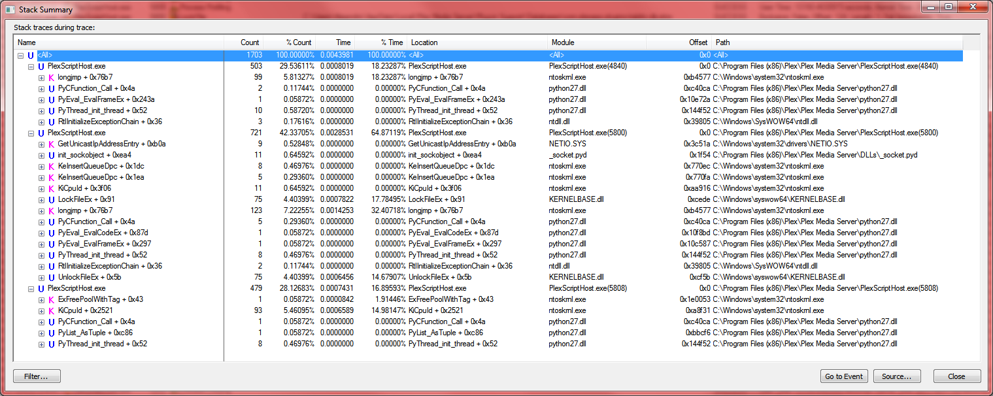Click the U icon next to UnlockFileEx + 0x5b
This screenshot has width=993, height=396.
coord(52,277)
